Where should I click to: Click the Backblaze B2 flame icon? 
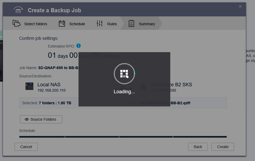tap(144, 87)
